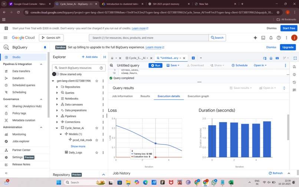Expand the Data canvases node
Image resolution: width=299 pixels, height=187 pixels.
(x=57, y=105)
